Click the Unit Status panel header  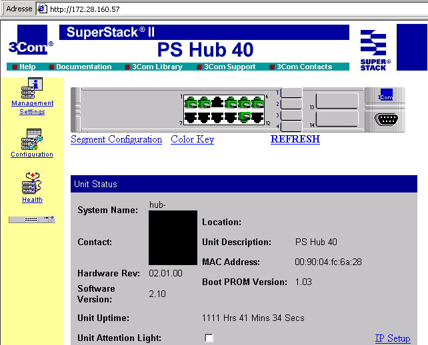(244, 184)
